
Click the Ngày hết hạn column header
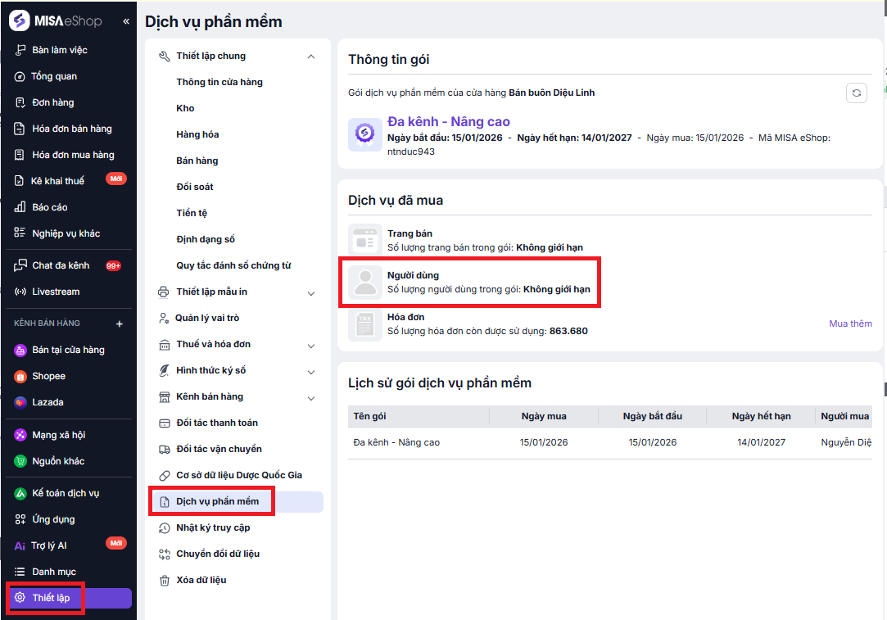(x=761, y=416)
